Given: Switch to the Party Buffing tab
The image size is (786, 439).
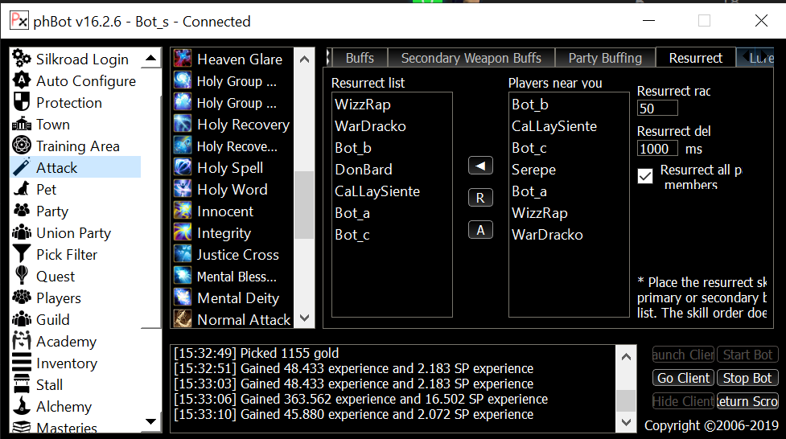Looking at the screenshot, I should (x=605, y=58).
